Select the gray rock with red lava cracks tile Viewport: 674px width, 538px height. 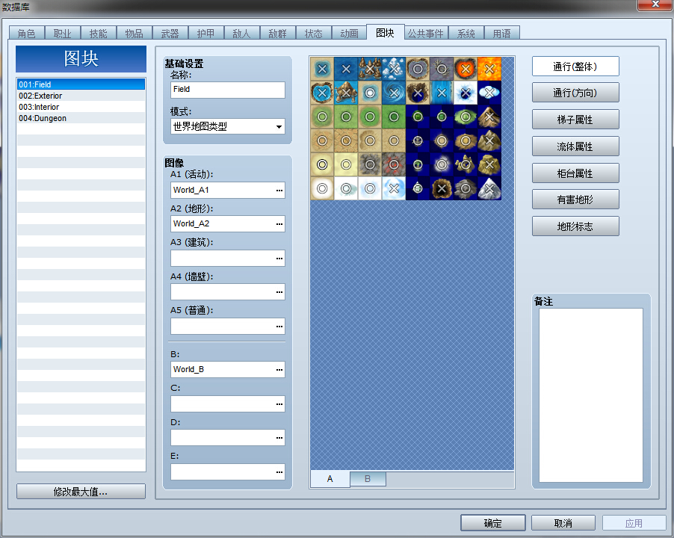[x=394, y=164]
